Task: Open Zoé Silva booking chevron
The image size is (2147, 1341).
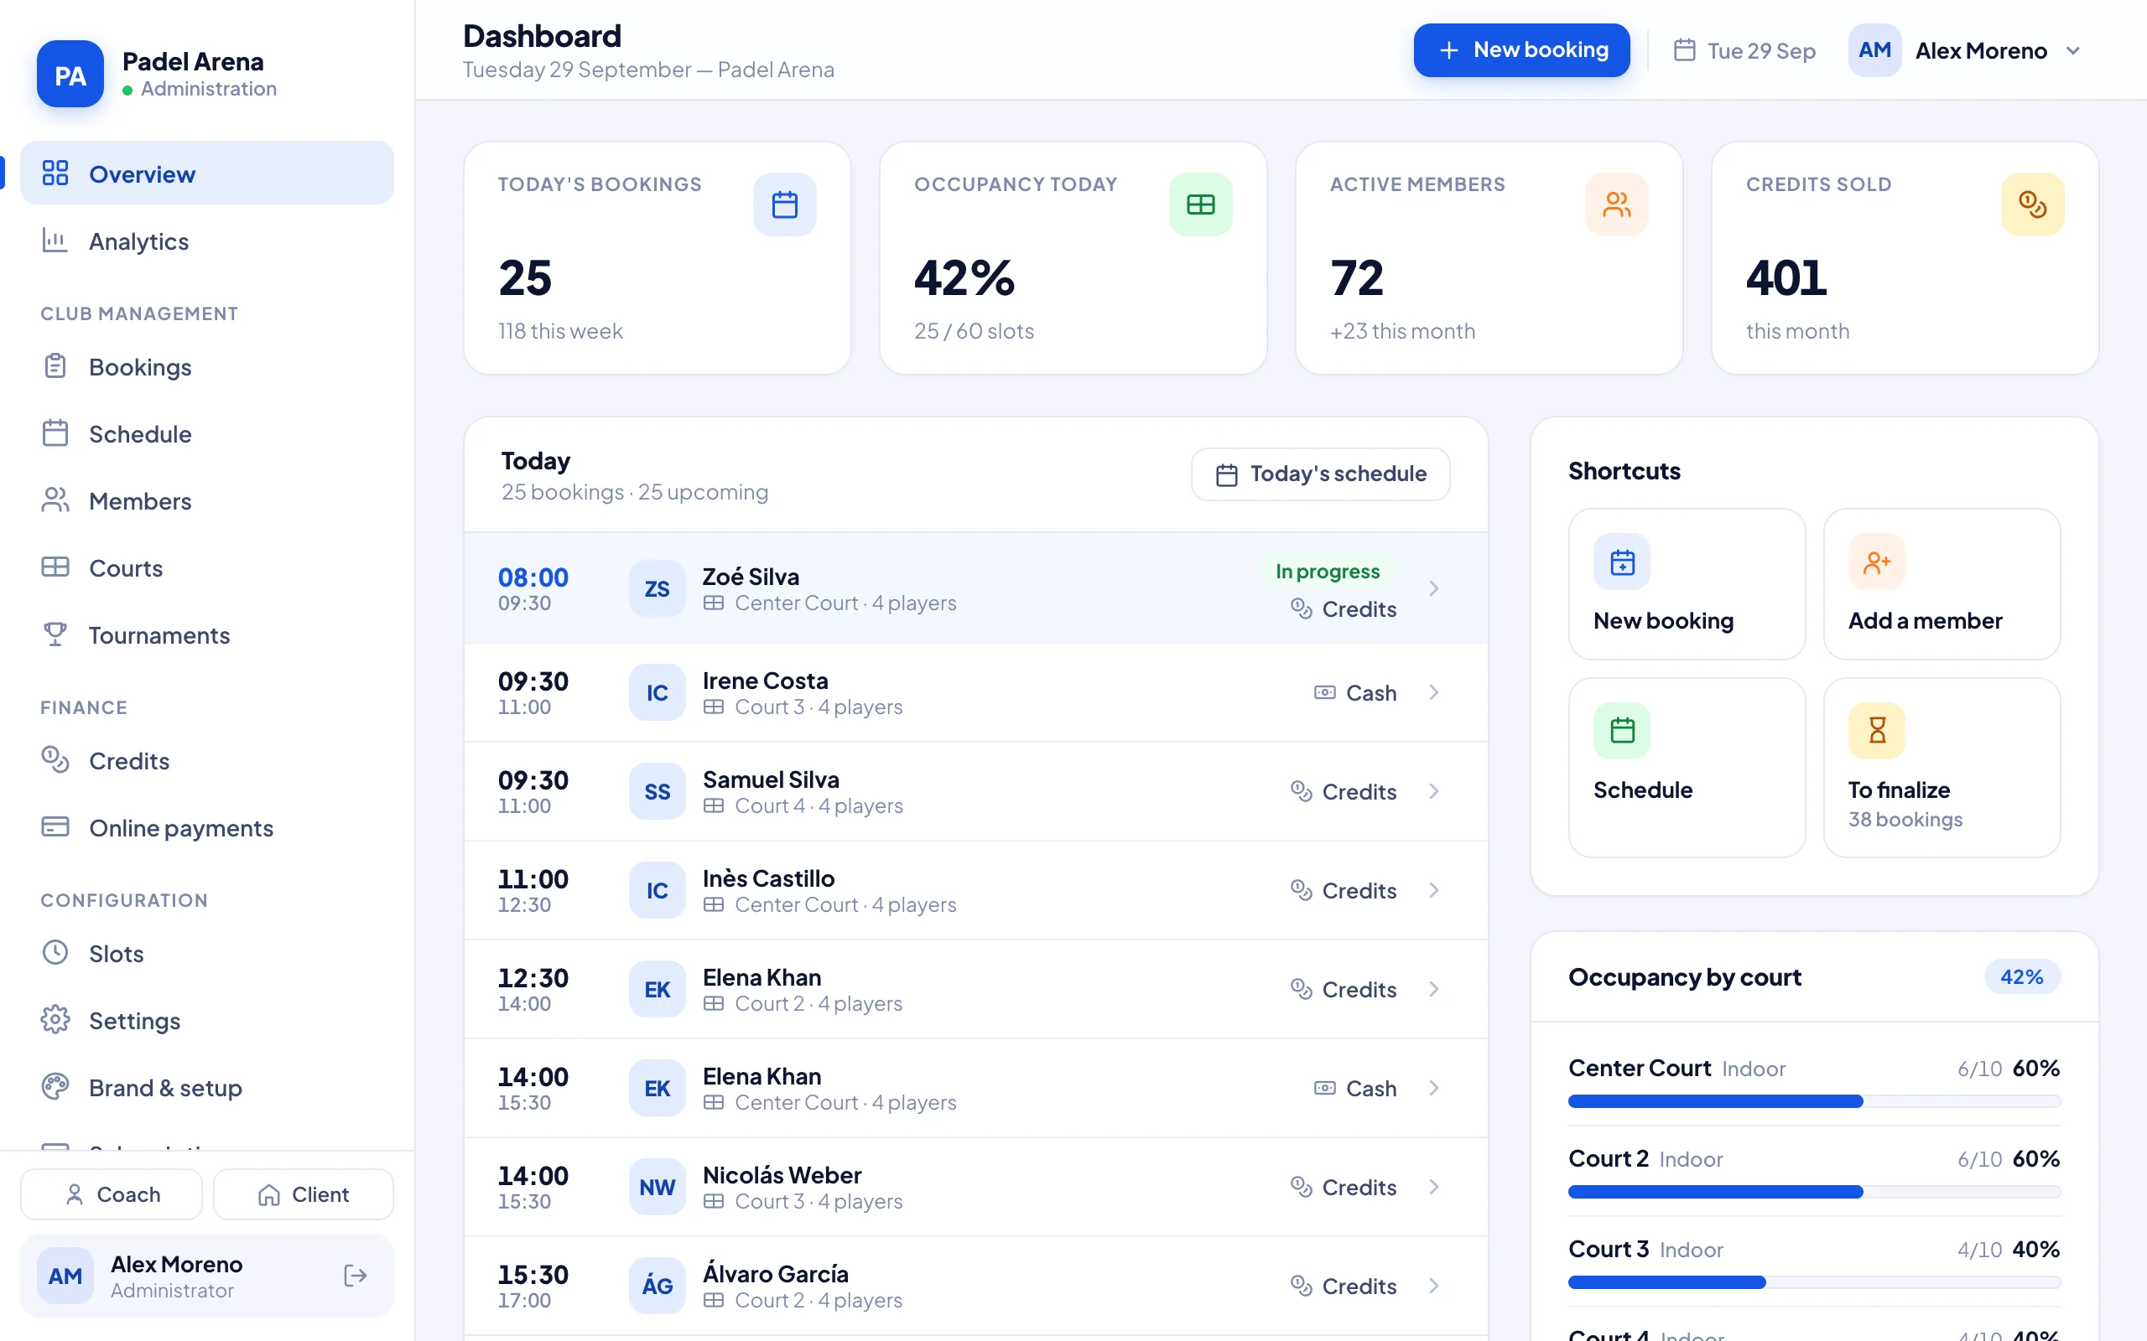Action: 1433,588
